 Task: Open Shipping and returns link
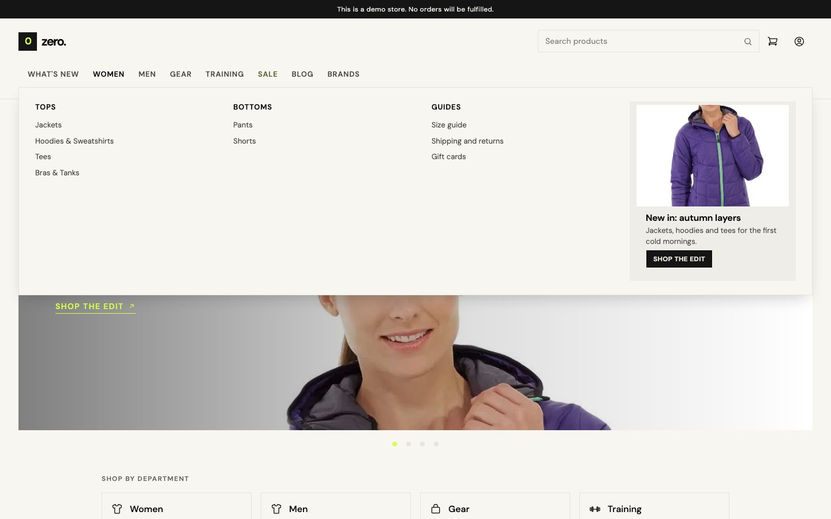467,141
